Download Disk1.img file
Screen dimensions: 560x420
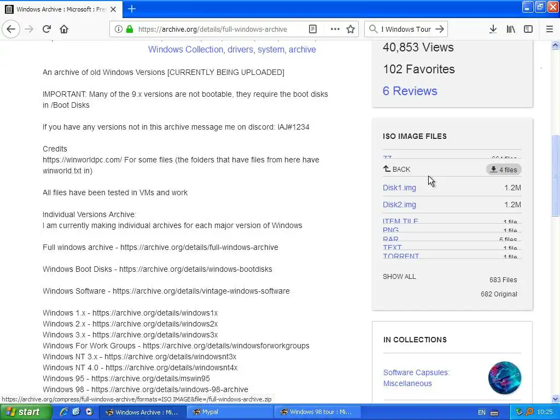pyautogui.click(x=399, y=188)
